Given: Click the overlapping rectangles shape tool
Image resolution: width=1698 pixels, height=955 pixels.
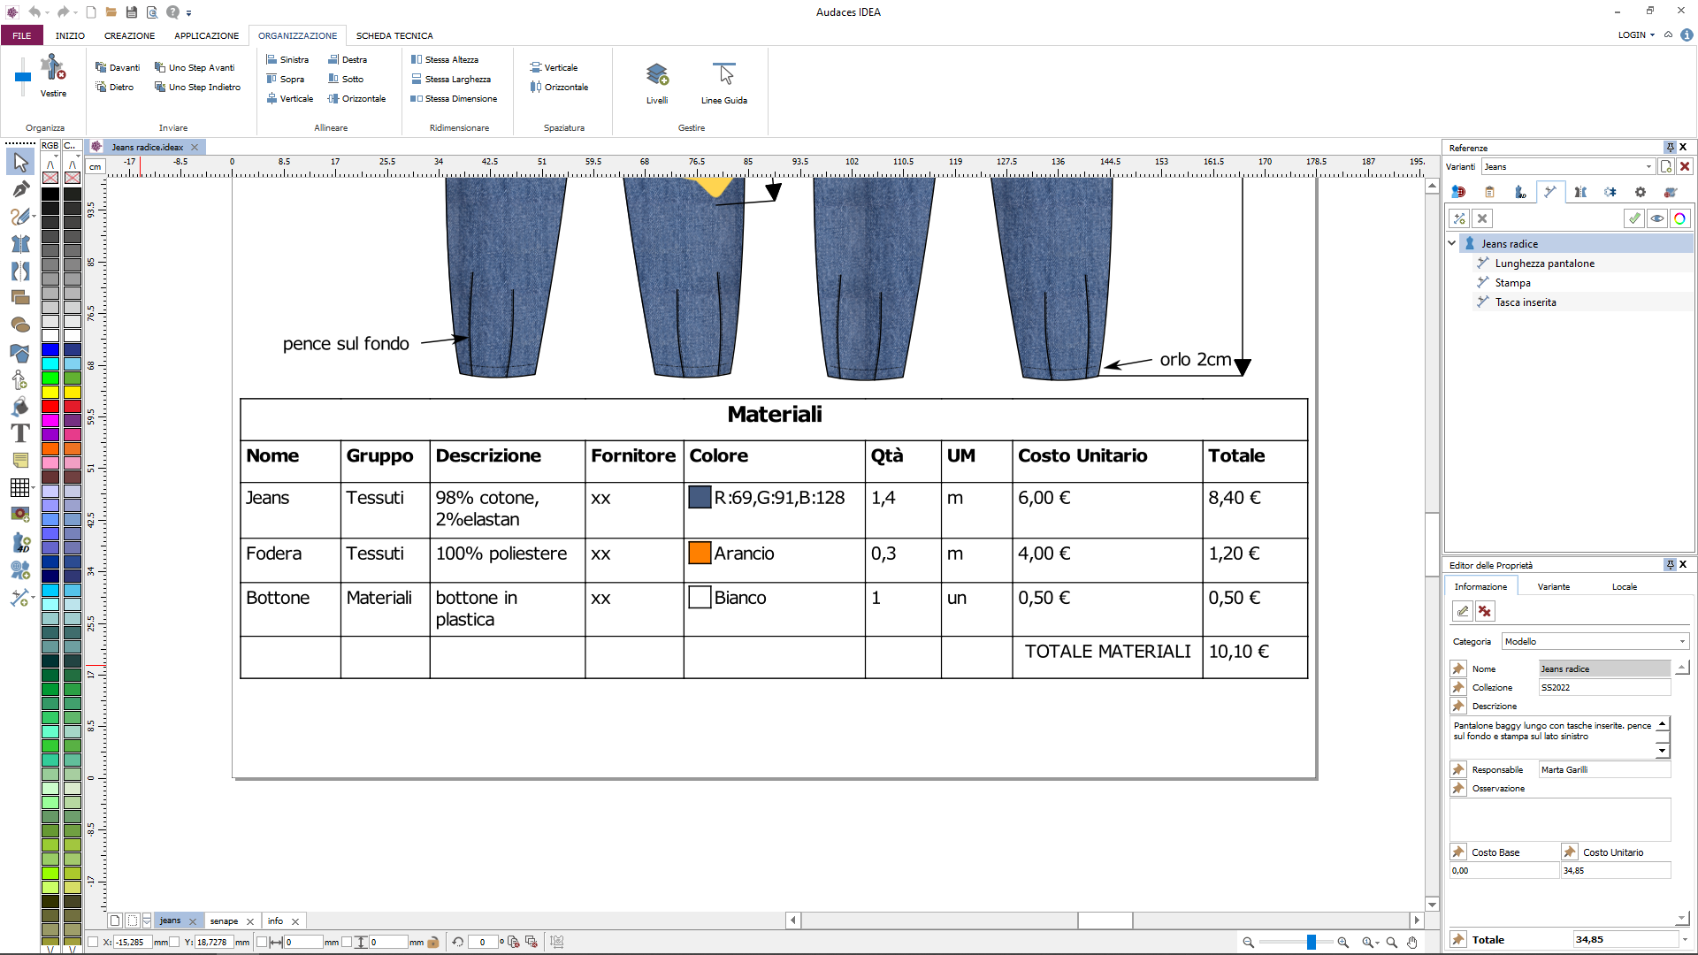Looking at the screenshot, I should click(20, 298).
